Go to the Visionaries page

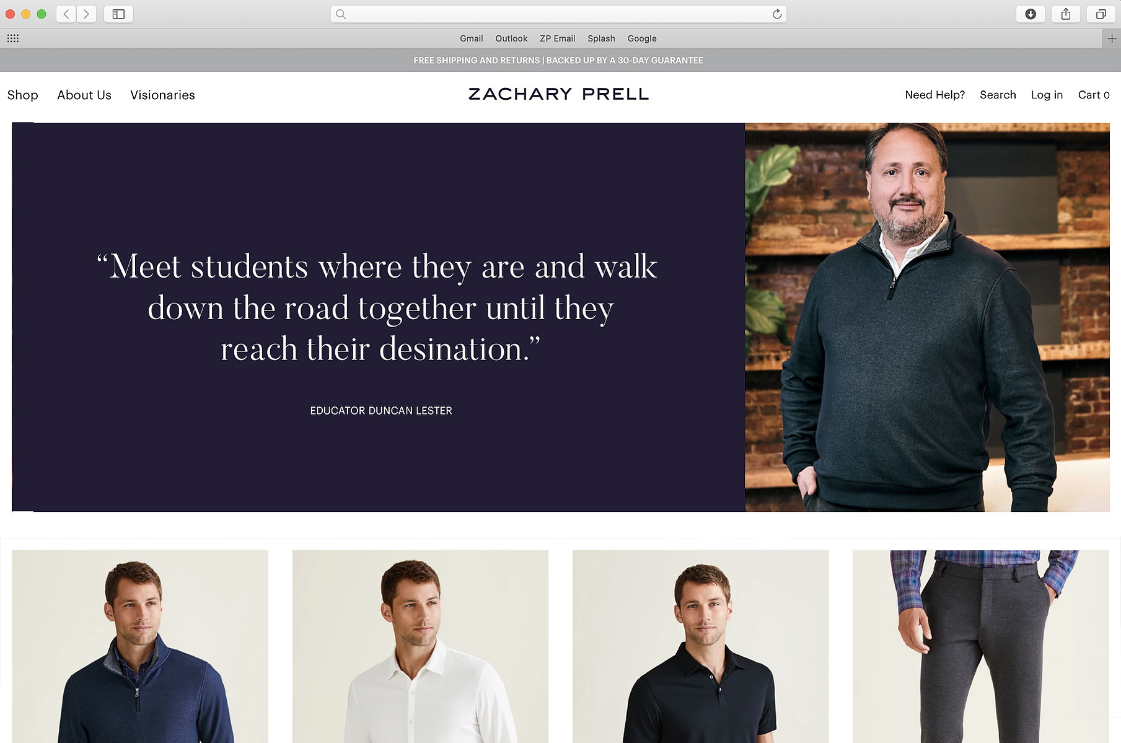(x=162, y=95)
